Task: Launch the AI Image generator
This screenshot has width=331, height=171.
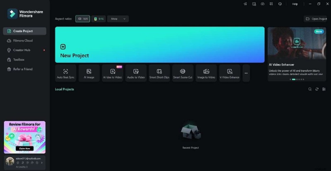Action: (89, 73)
